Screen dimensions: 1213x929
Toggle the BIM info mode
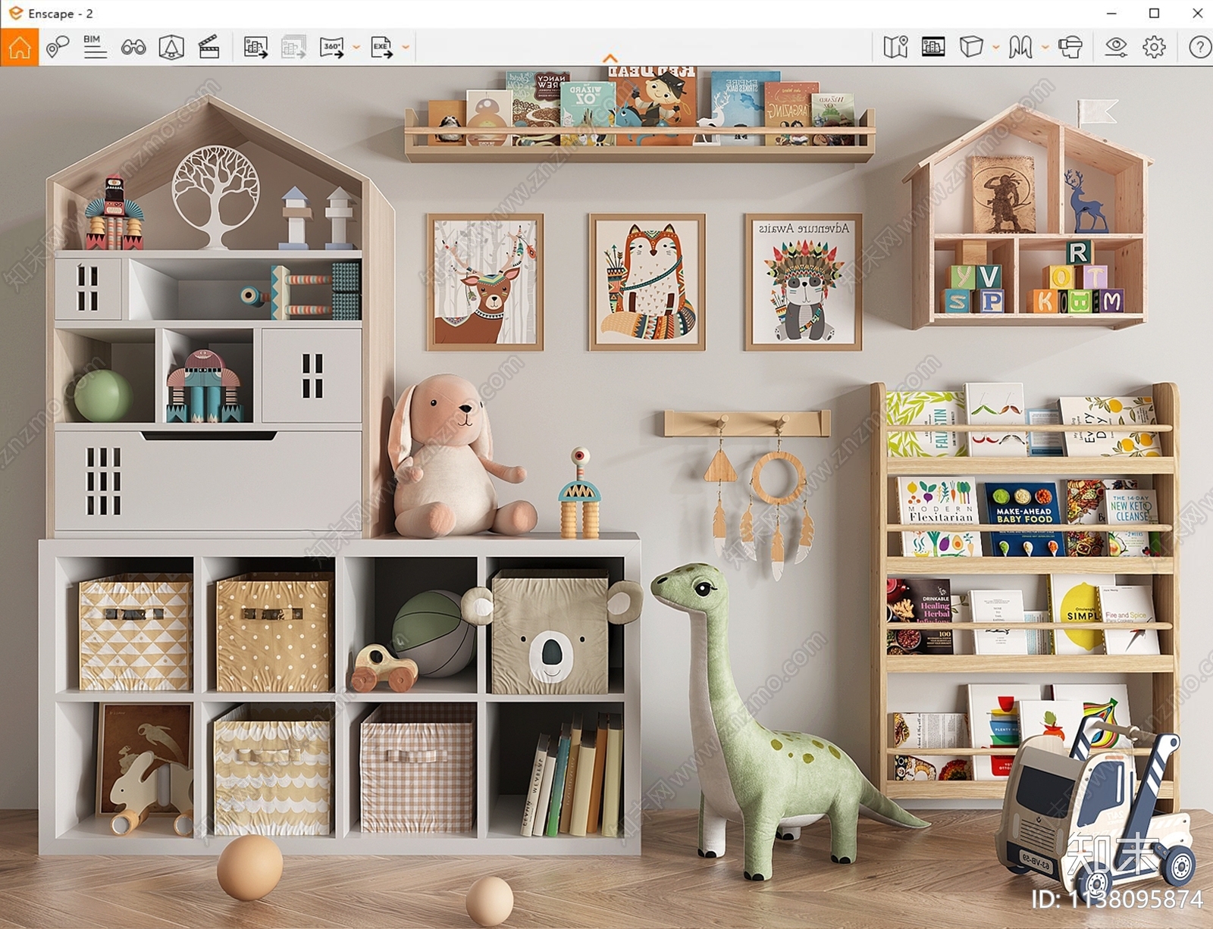[95, 47]
